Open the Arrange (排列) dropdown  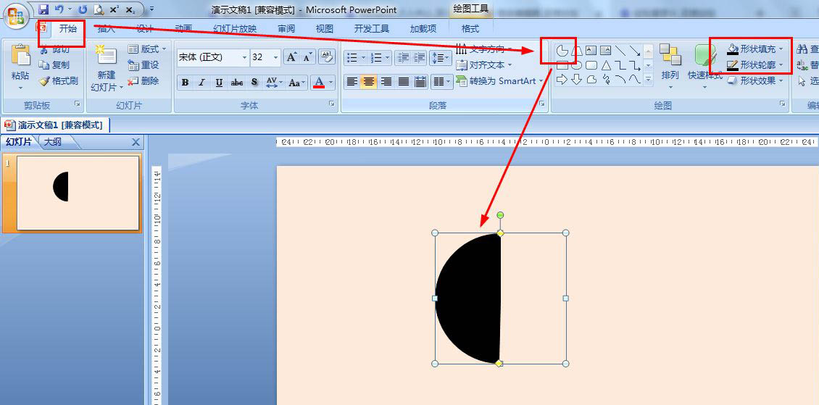pyautogui.click(x=670, y=67)
